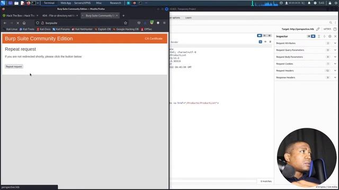Open the Kali Tools bookmark

[27, 29]
